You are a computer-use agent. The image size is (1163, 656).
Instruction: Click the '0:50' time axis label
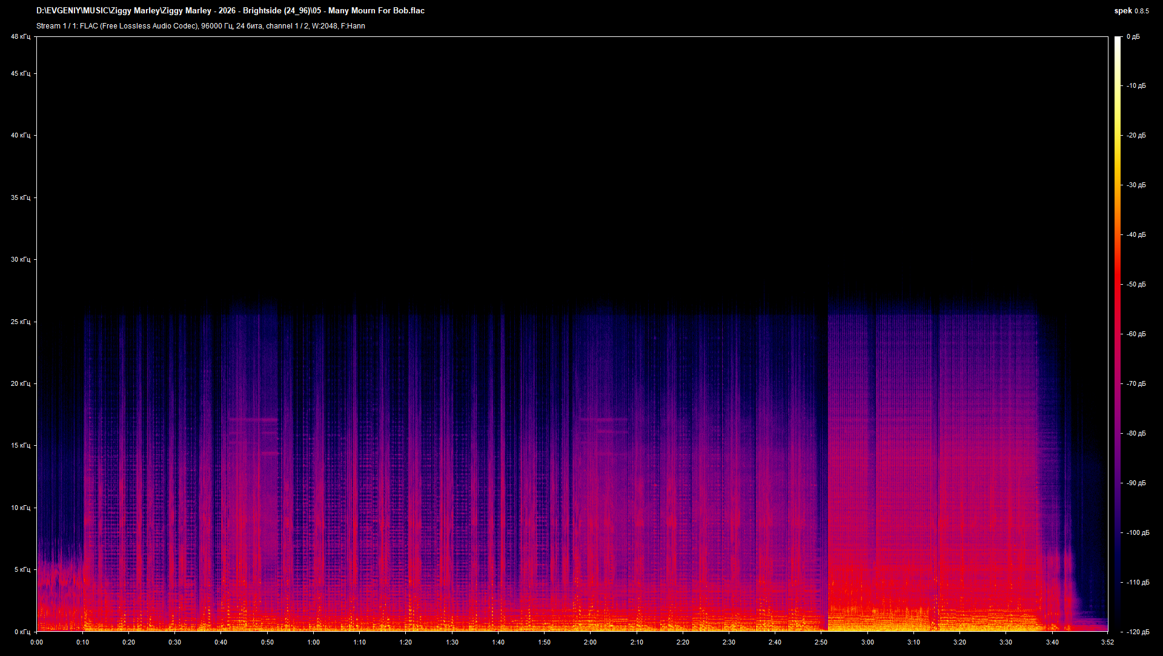point(267,643)
